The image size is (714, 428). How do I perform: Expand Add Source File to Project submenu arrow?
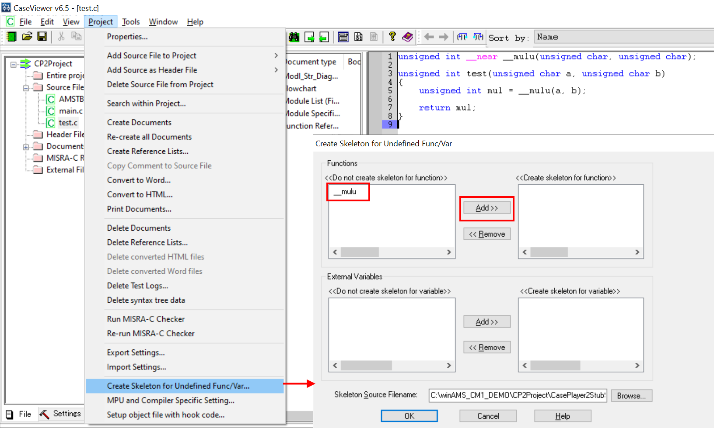tap(276, 55)
